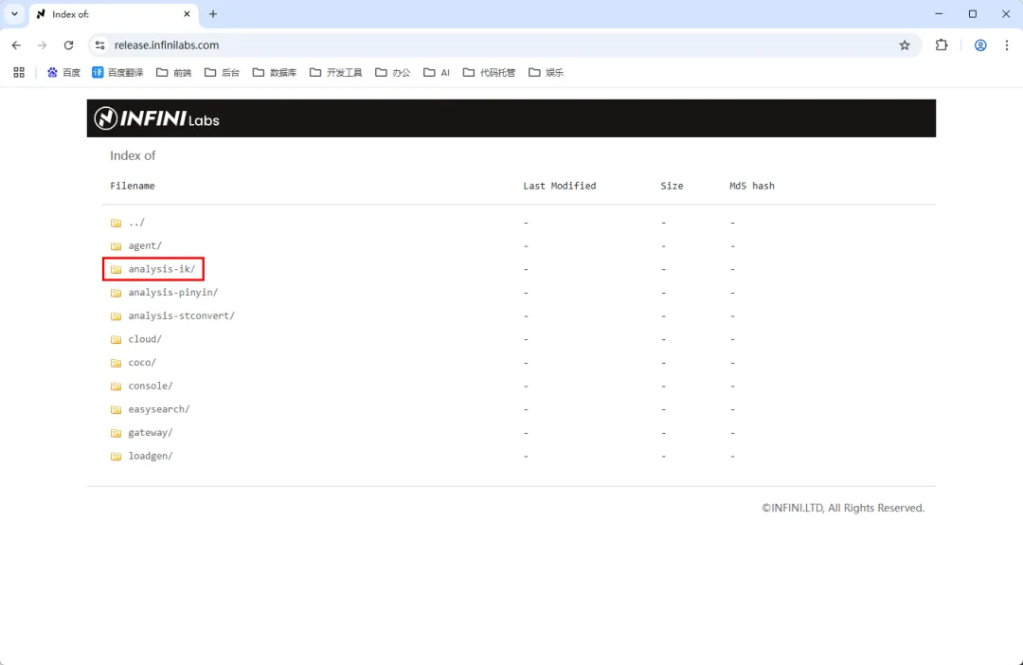Click the Md5 hash column header

pos(752,186)
